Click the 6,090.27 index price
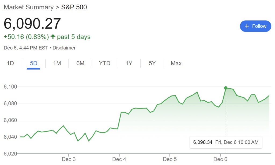 (32, 24)
